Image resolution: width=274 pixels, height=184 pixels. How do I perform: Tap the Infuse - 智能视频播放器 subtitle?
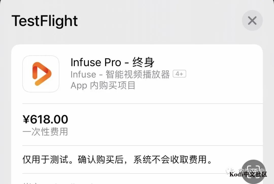[x=120, y=75]
